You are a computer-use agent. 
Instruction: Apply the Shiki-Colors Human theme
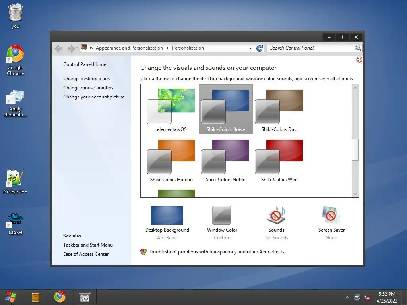coord(172,160)
